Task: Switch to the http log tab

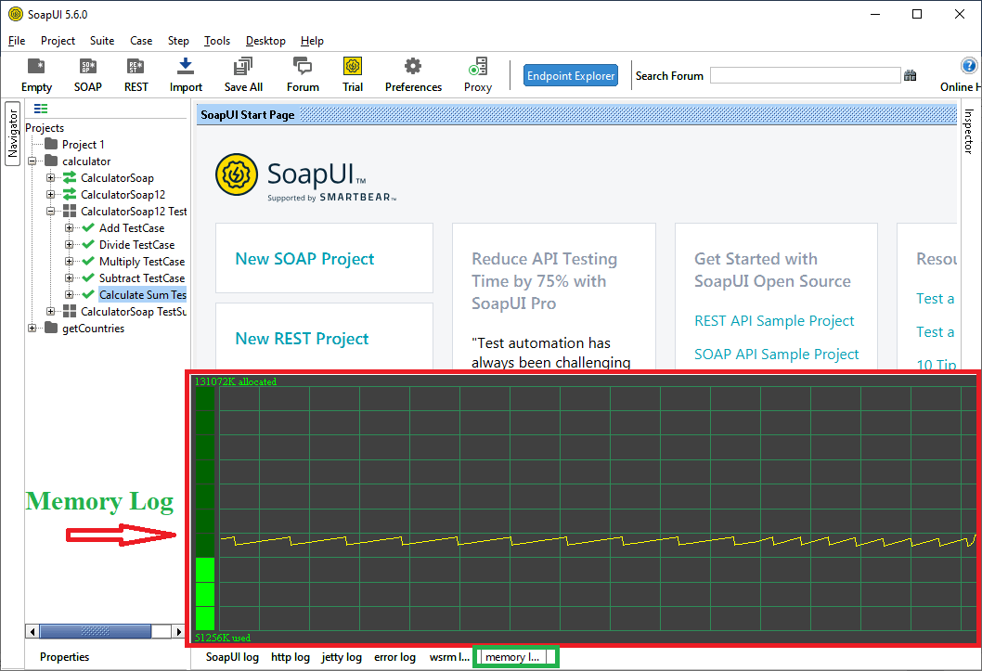Action: 291,657
